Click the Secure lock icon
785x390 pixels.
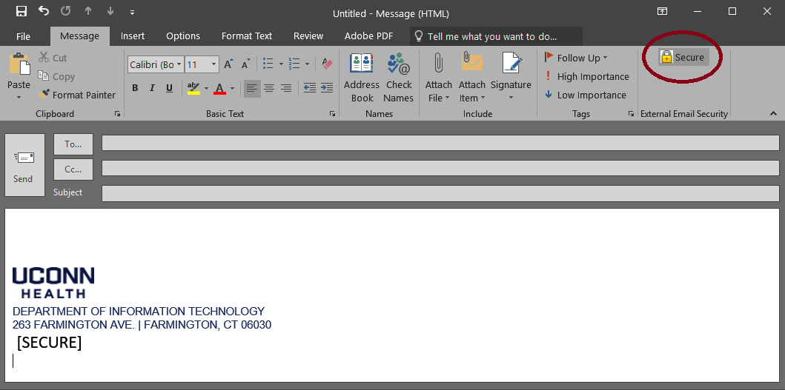(x=666, y=58)
